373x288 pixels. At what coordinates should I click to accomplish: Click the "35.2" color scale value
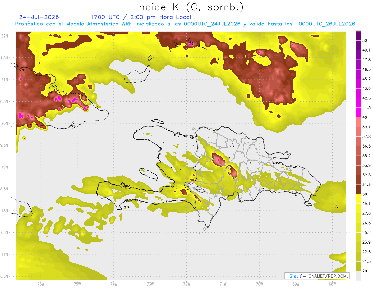pyautogui.click(x=366, y=156)
